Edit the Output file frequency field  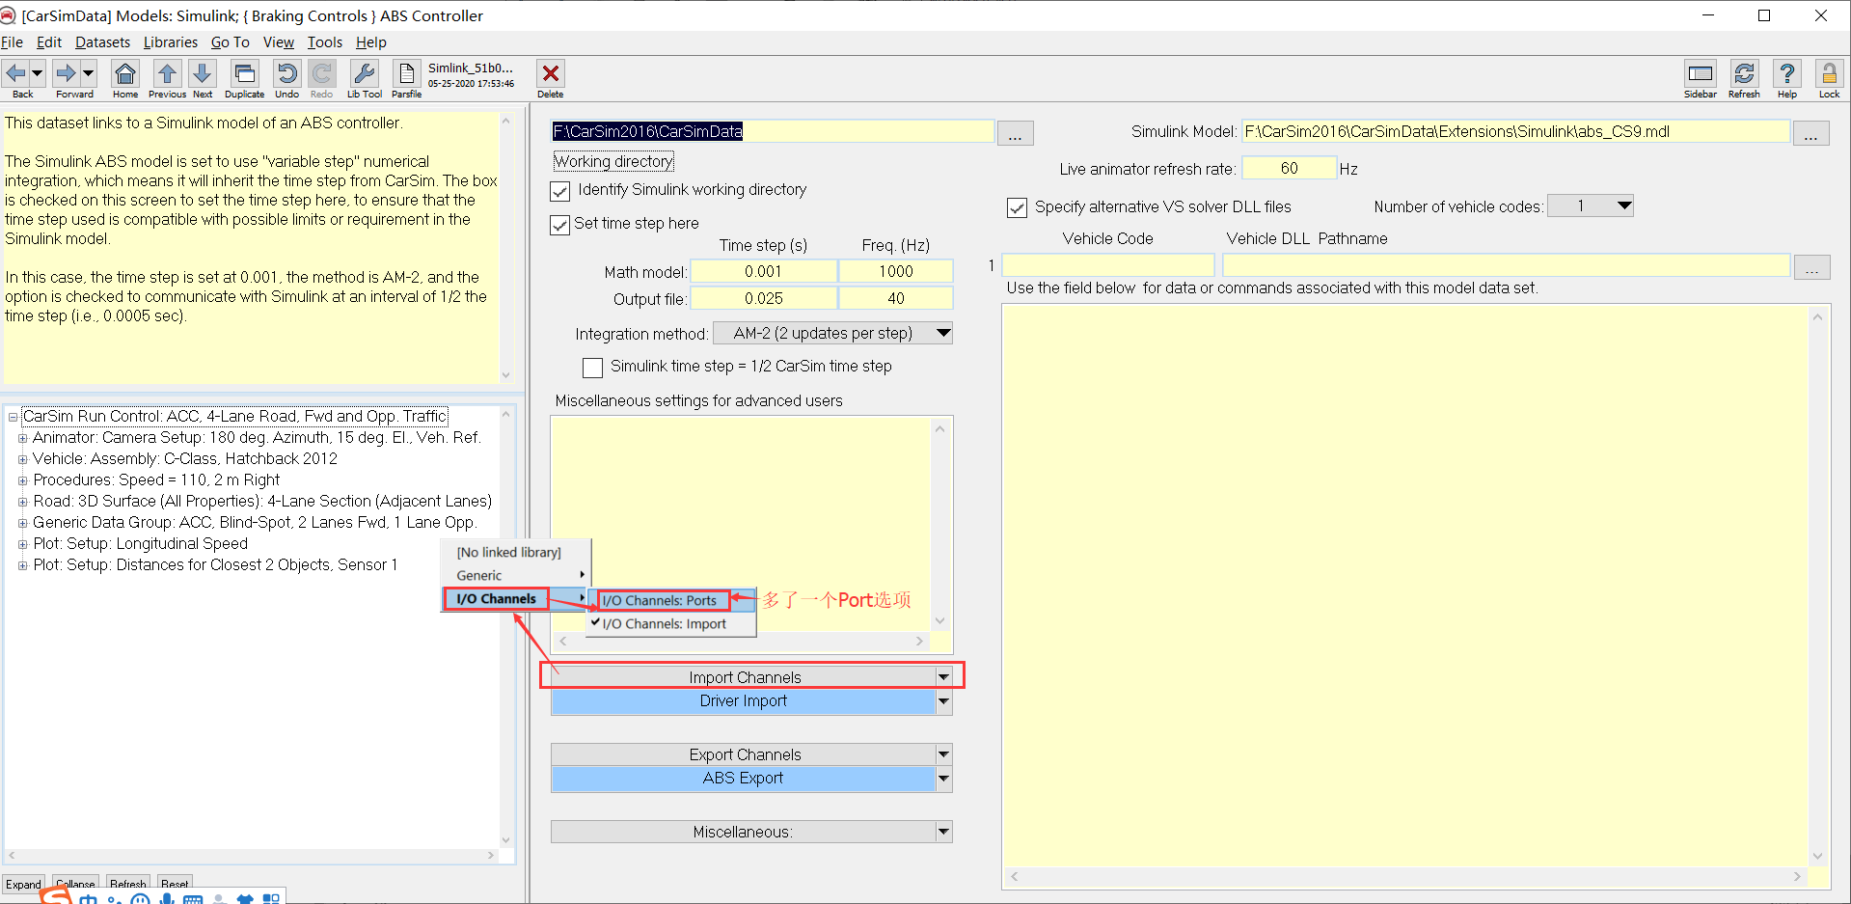pyautogui.click(x=896, y=299)
